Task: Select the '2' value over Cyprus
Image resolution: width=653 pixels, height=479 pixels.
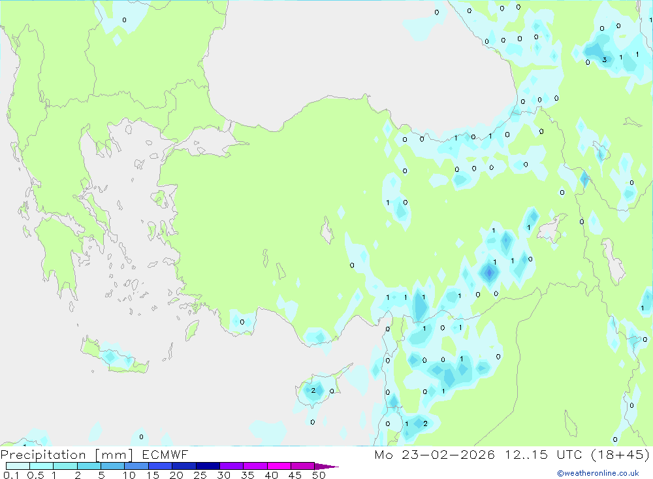Action: point(313,391)
